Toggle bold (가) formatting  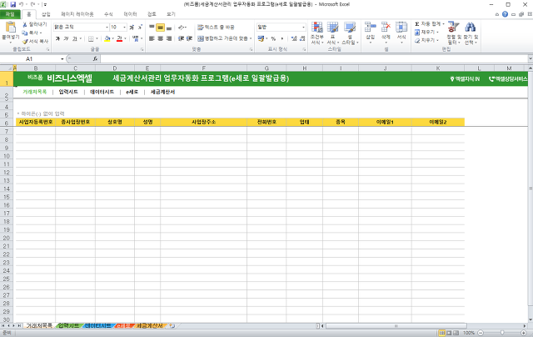click(x=57, y=39)
